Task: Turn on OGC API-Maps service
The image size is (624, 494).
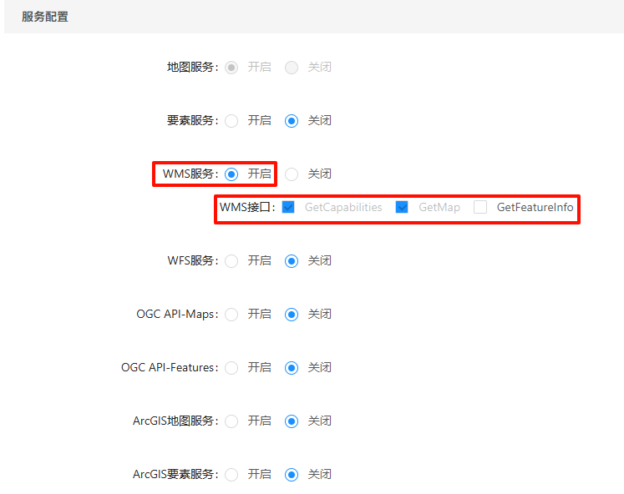Action: tap(231, 314)
